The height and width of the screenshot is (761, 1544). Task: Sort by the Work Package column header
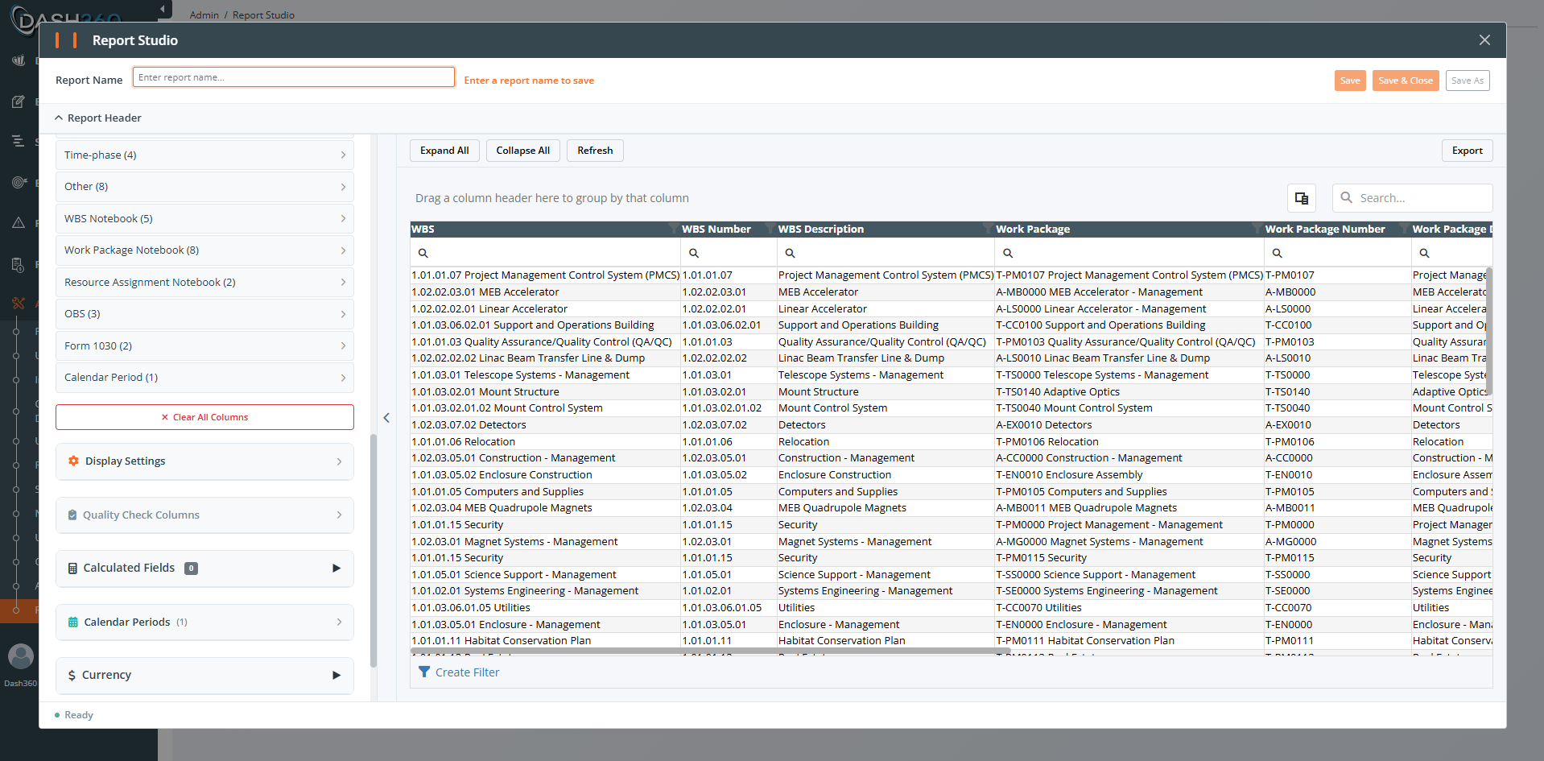[x=1129, y=229]
